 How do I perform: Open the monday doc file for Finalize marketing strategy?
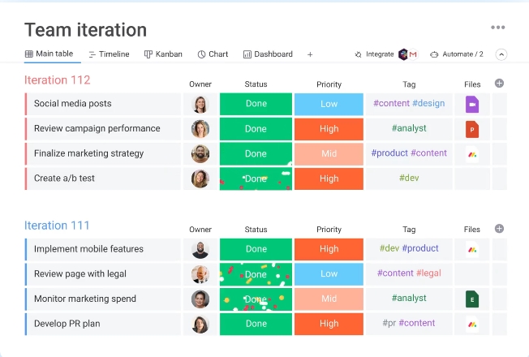(472, 154)
